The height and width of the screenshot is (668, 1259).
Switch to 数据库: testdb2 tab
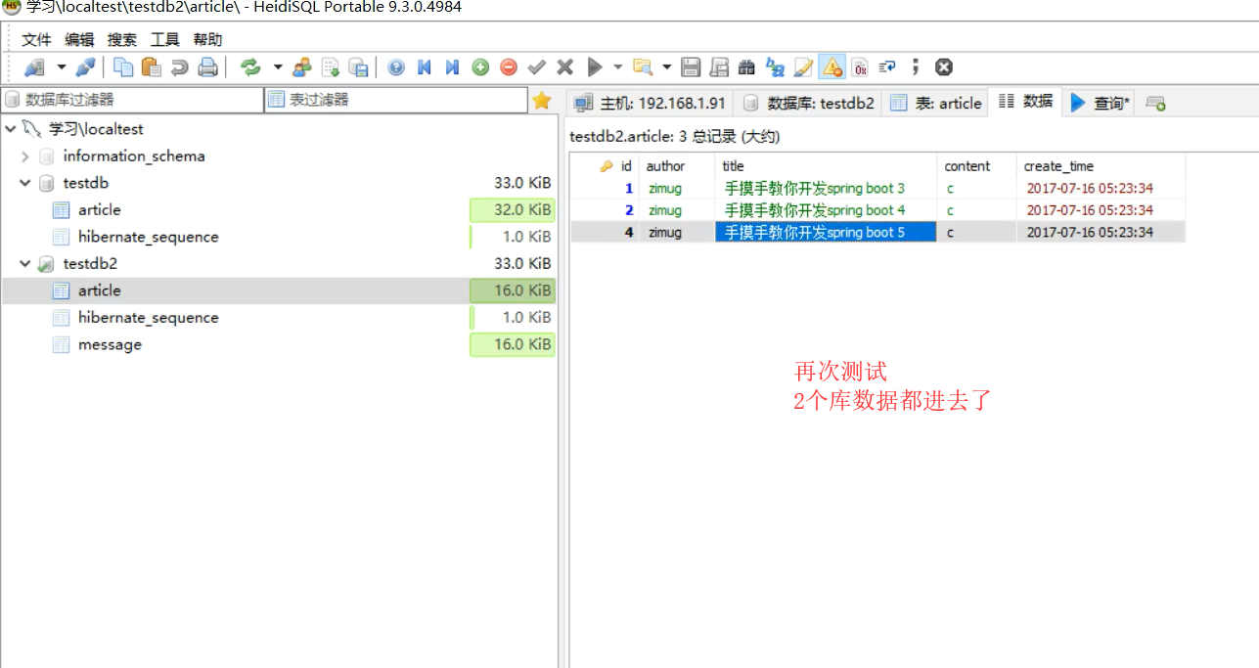808,103
